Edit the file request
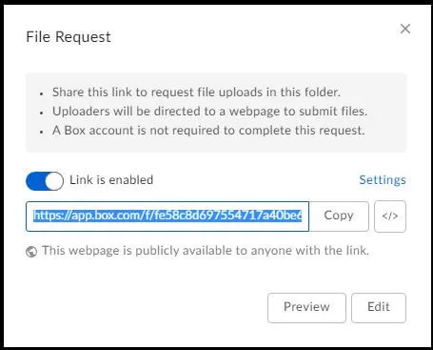Viewport: 433px width, 350px height. [379, 307]
